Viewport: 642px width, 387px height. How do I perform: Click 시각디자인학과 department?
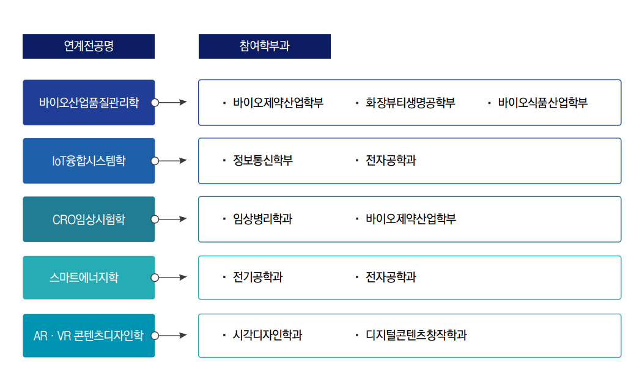pyautogui.click(x=267, y=336)
